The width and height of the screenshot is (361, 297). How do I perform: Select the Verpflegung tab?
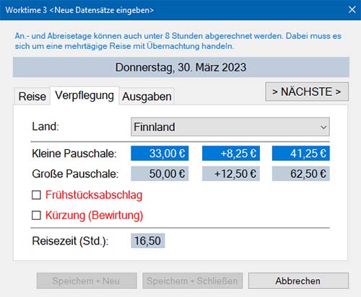coord(84,96)
